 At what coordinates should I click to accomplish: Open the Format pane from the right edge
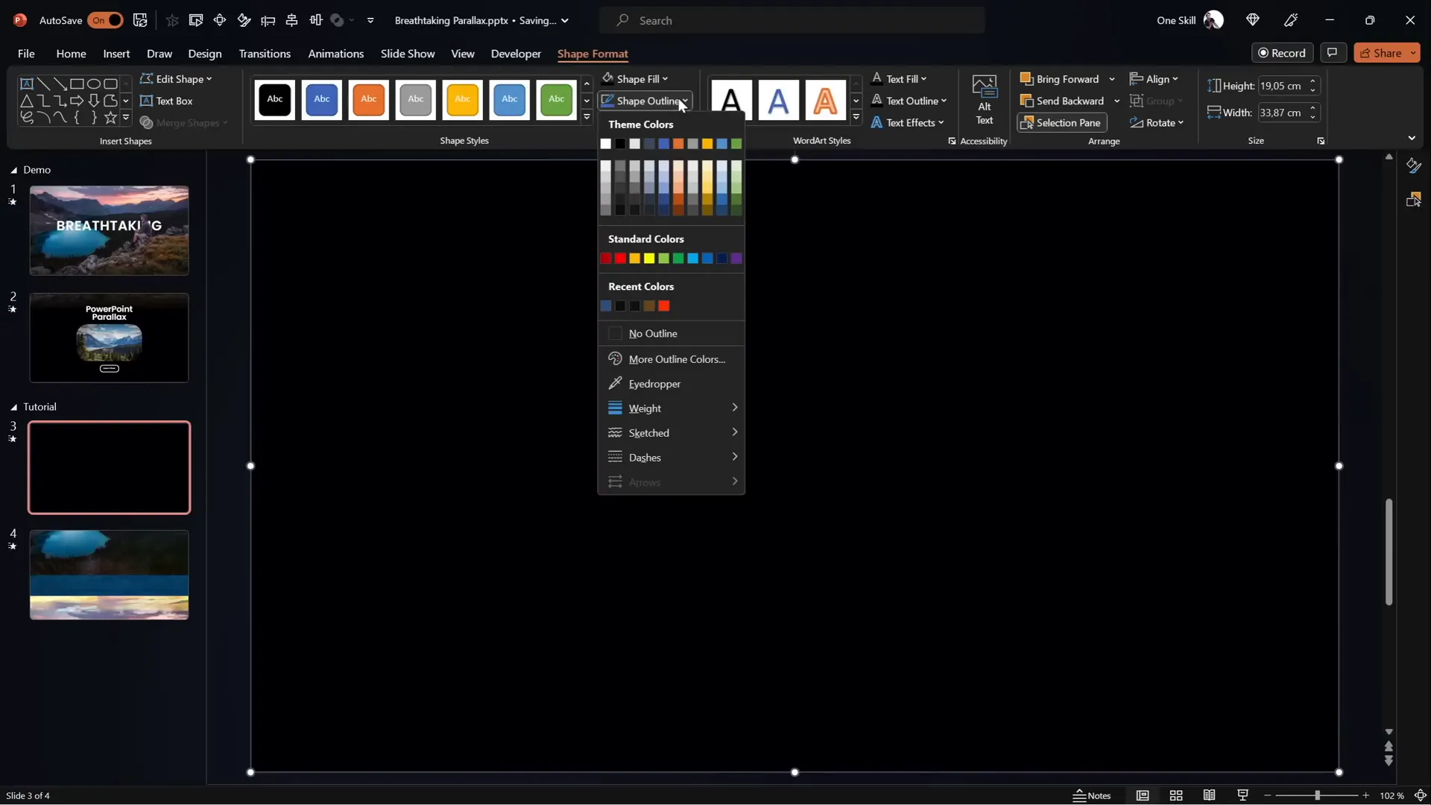1414,165
